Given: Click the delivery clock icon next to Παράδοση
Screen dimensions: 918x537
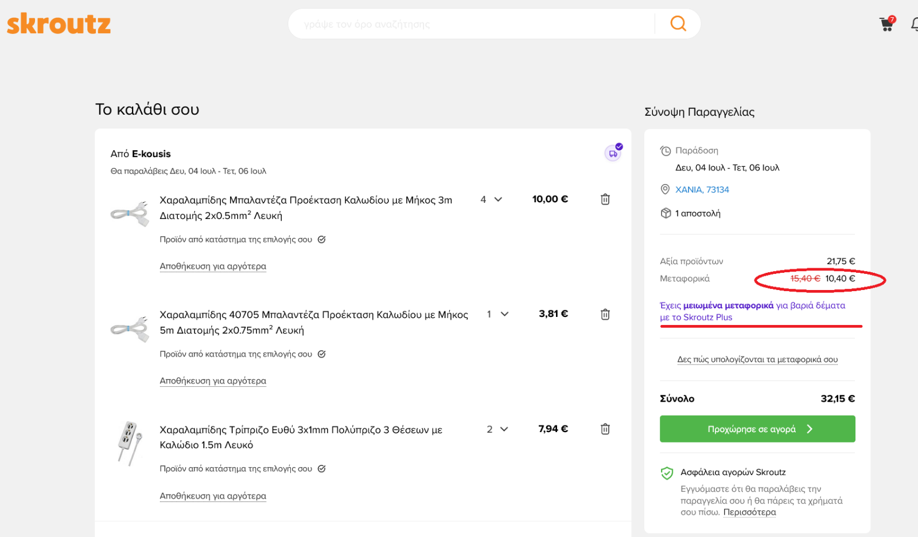Looking at the screenshot, I should (666, 151).
